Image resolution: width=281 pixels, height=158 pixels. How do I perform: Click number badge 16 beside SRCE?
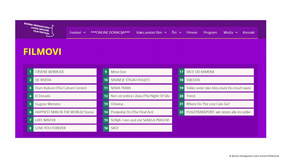pos(106,128)
